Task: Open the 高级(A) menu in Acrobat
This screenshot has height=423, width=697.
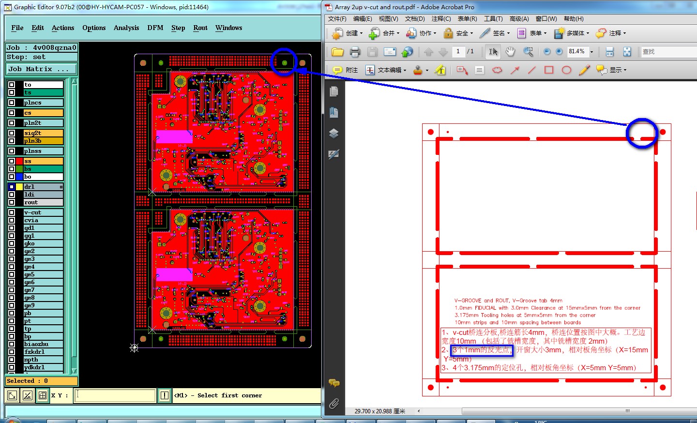Action: pos(519,19)
